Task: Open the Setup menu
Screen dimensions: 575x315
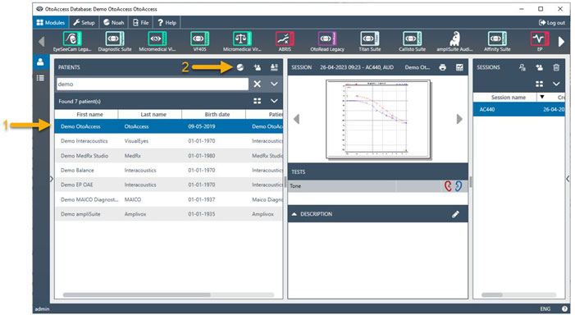Action: (84, 23)
